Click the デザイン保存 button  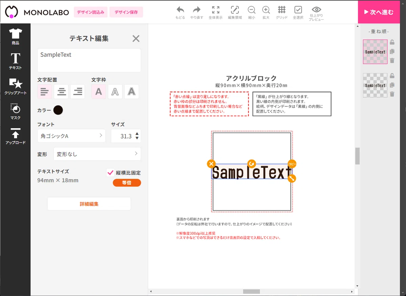[126, 12]
